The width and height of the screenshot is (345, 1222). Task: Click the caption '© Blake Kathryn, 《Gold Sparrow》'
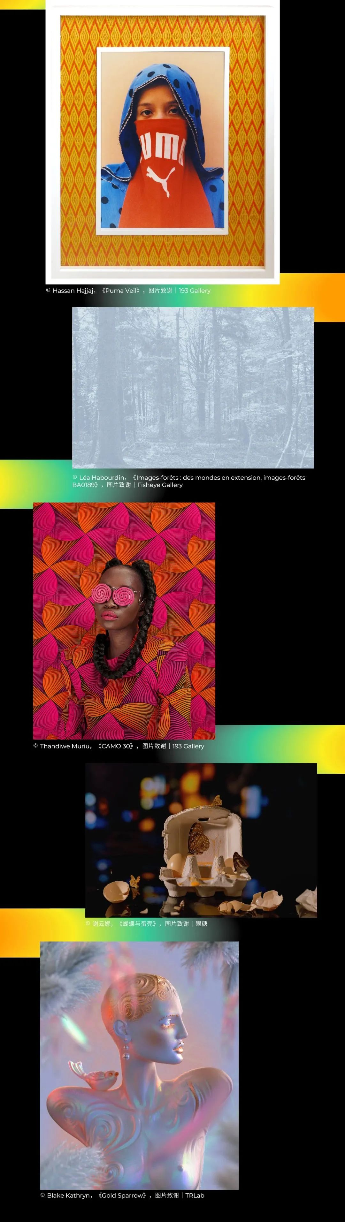tap(122, 1195)
